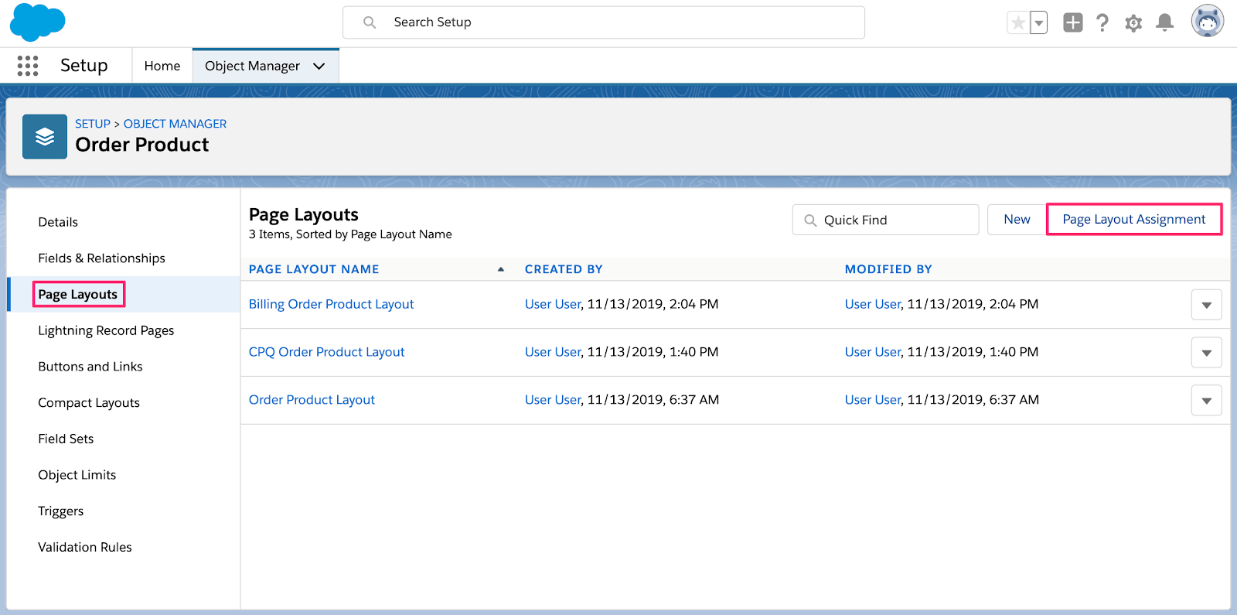1237x615 pixels.
Task: Click the New page layout button
Action: (1017, 220)
